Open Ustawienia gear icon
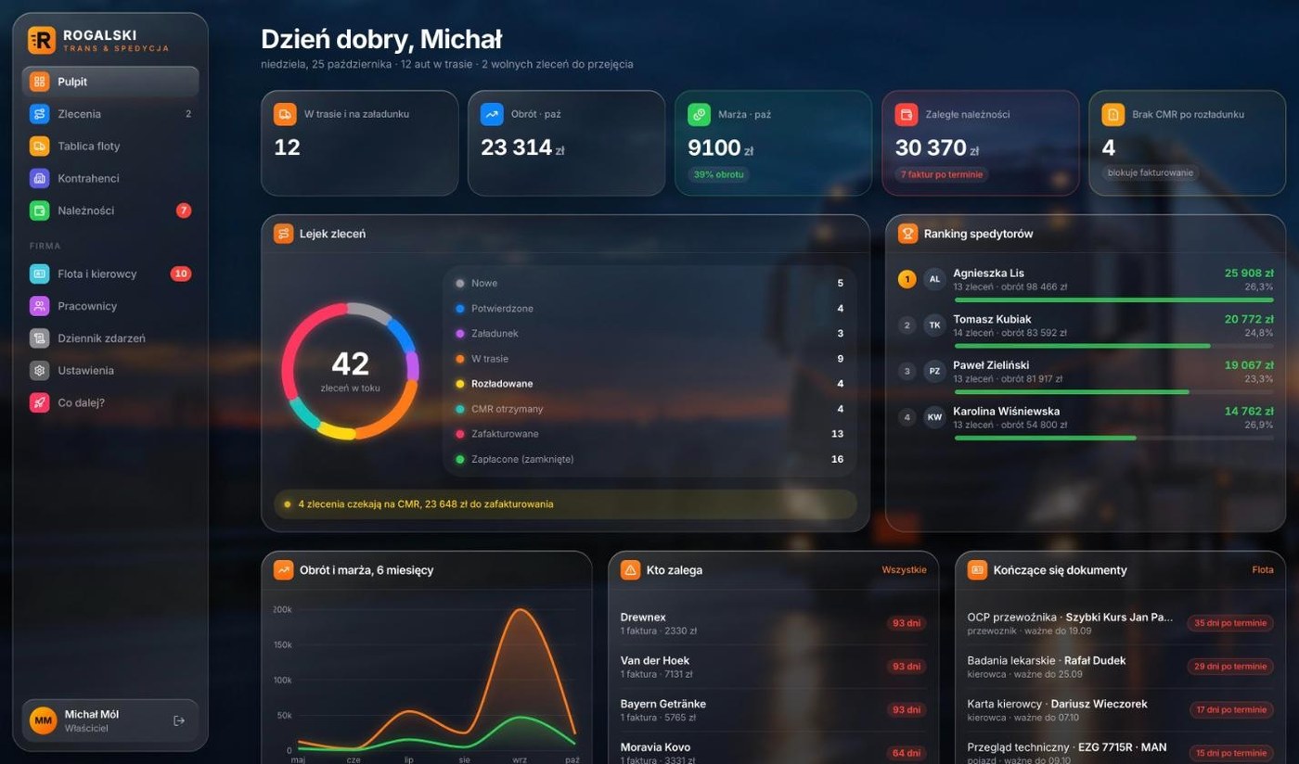 39,370
